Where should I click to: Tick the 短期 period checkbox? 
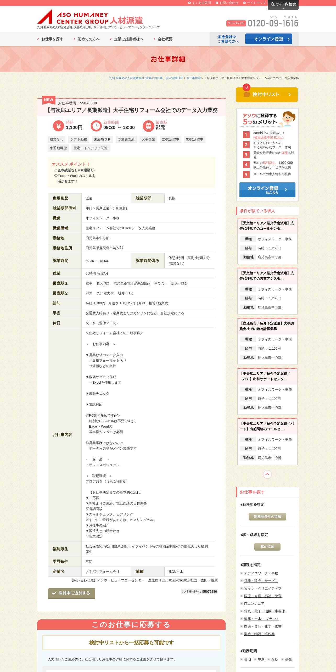pos(269,659)
